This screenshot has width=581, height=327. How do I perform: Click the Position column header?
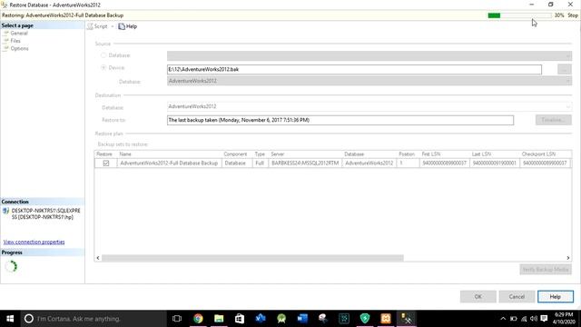tap(408, 154)
